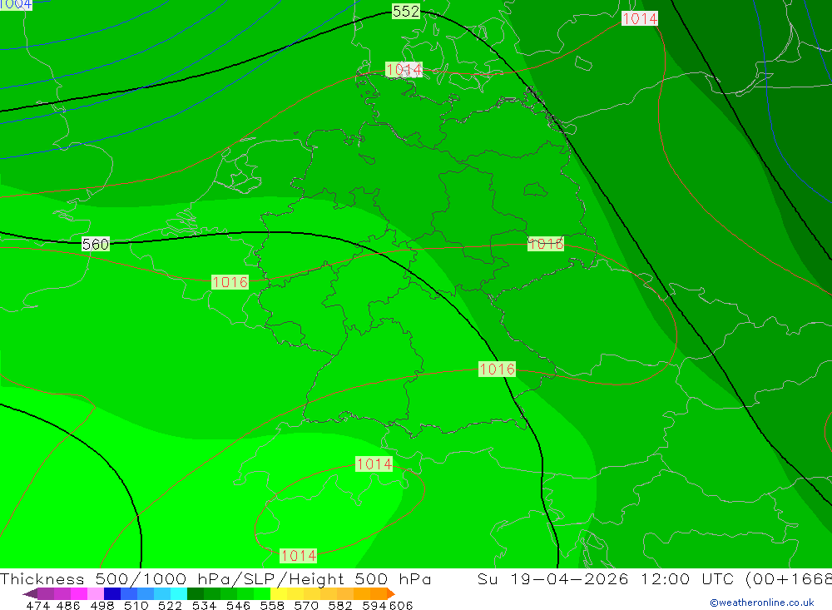Click the 1014 label in top-right corner
This screenshot has height=610, width=832.
[x=639, y=18]
